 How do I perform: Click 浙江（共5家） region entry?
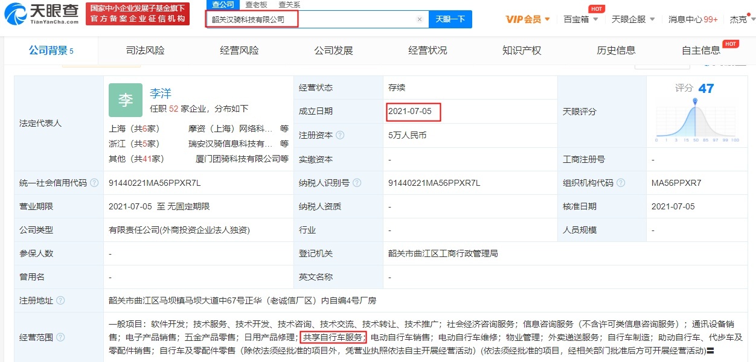click(x=134, y=144)
